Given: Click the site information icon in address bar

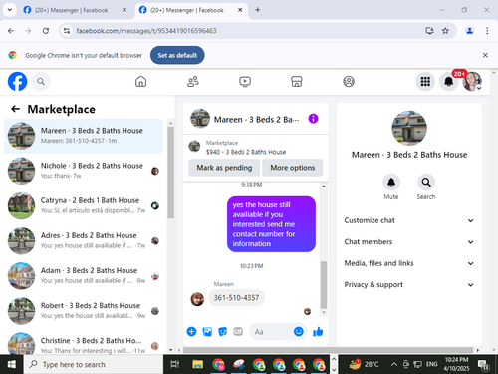Looking at the screenshot, I should pos(67,31).
